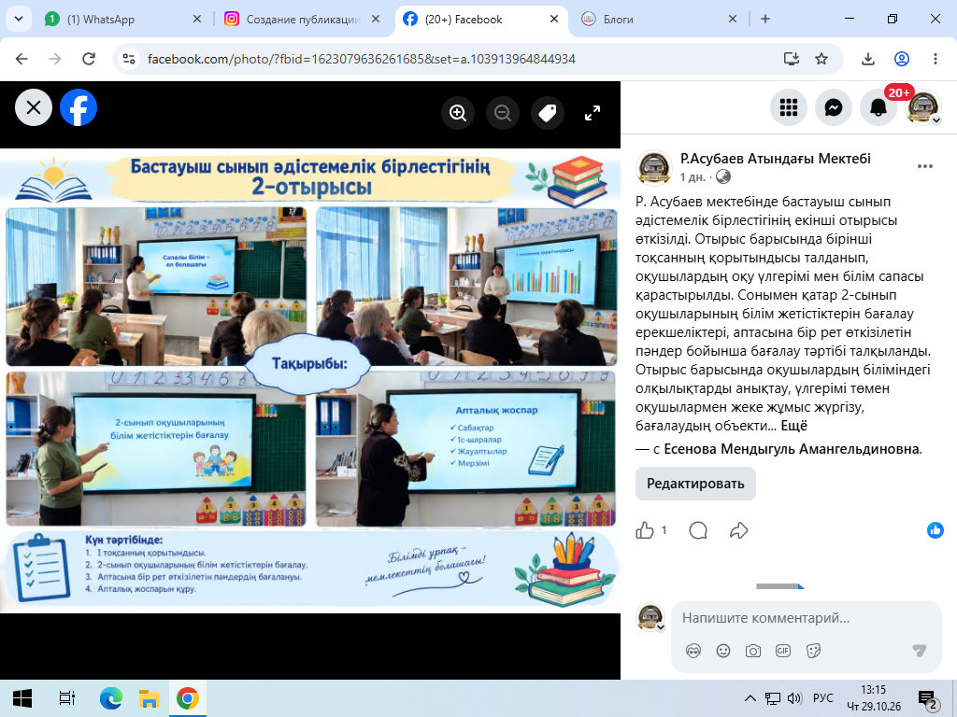This screenshot has height=717, width=957.
Task: Open volume control
Action: [x=794, y=698]
